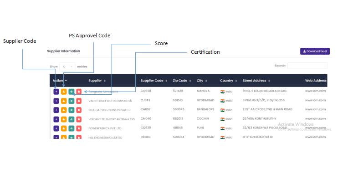
Task: Select supplier code CQ558 cell
Action: point(146,91)
